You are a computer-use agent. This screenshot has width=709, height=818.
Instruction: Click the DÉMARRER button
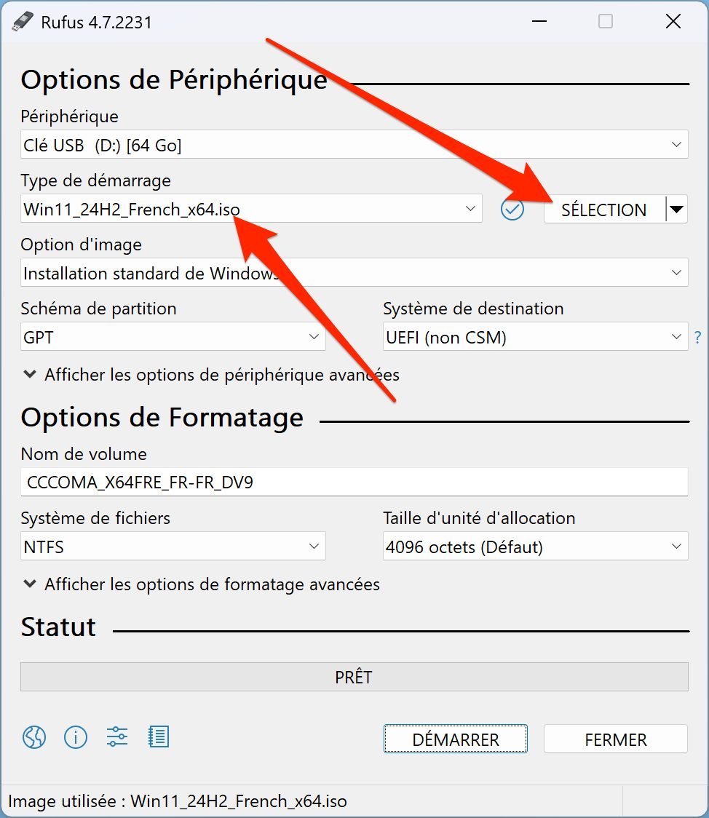tap(456, 739)
